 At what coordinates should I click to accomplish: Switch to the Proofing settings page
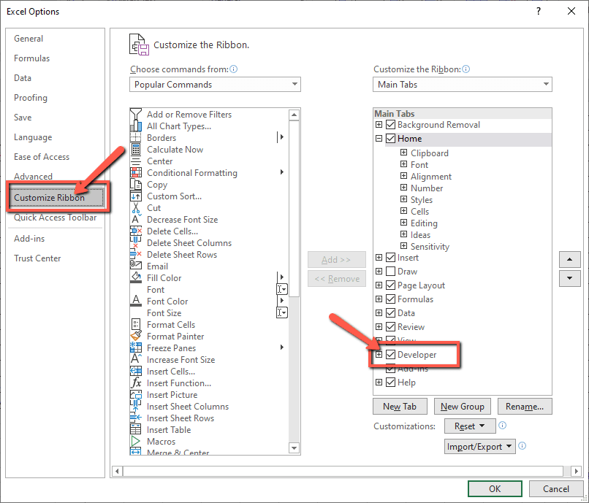pos(31,97)
